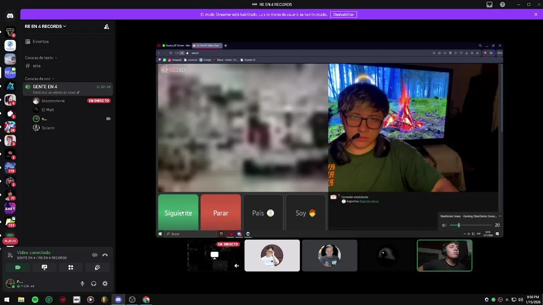Click the camera icon beside user n...

click(x=108, y=119)
